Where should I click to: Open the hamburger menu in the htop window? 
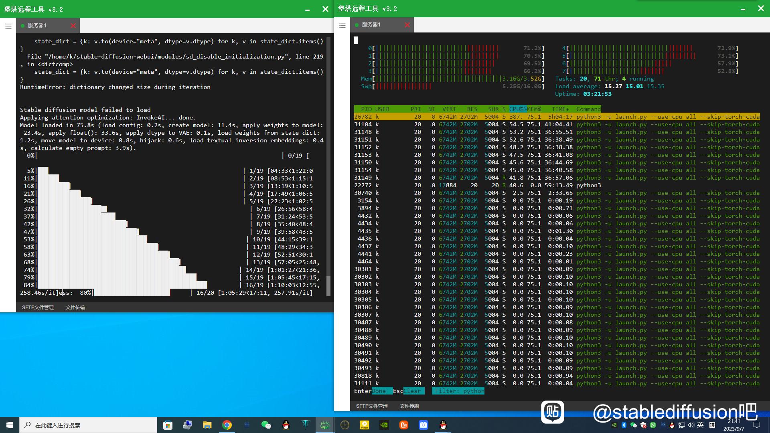pyautogui.click(x=342, y=25)
